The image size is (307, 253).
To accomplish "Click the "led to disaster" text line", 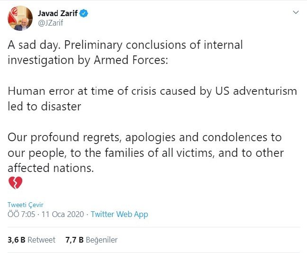I will click(44, 107).
